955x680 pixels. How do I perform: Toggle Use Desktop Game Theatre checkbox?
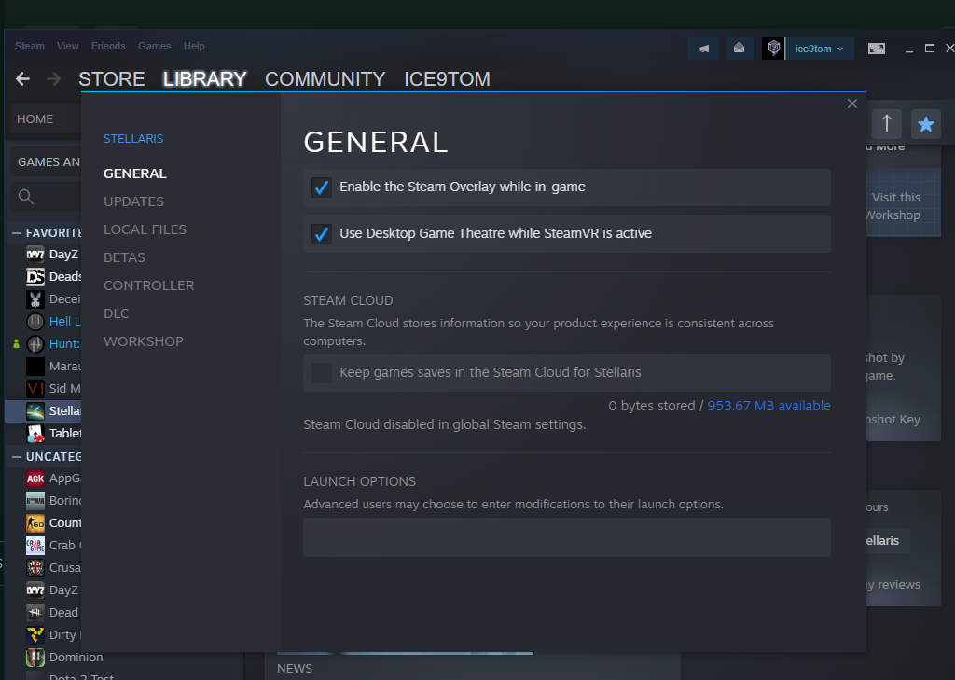click(322, 233)
